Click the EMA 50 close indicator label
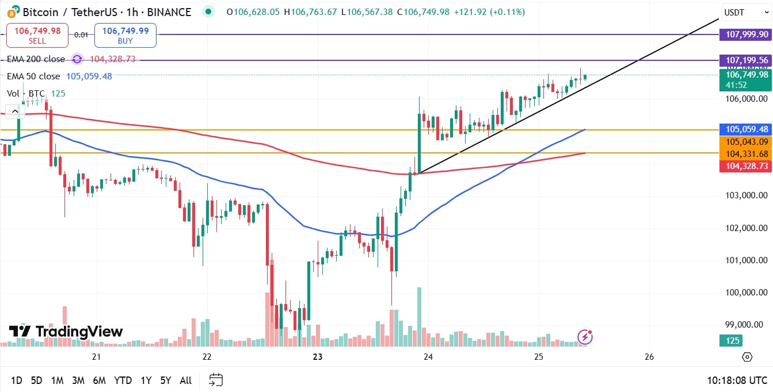This screenshot has height=392, width=773. pyautogui.click(x=33, y=76)
